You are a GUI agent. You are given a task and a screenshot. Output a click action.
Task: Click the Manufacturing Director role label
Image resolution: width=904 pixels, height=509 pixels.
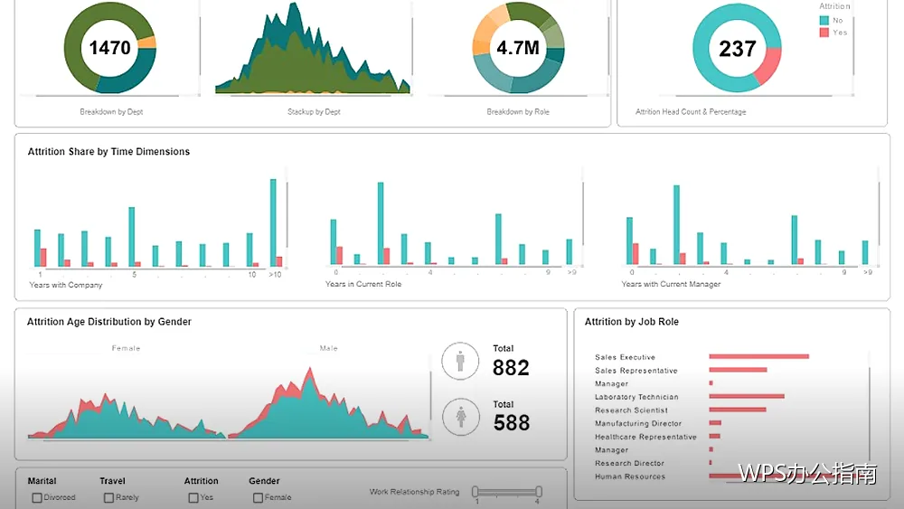[x=638, y=424]
